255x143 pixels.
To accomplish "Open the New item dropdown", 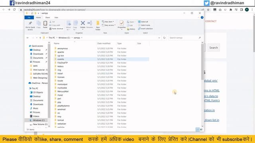I will (108, 22).
